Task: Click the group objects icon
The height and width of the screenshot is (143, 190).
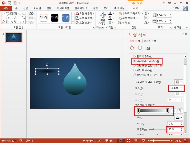Action: [146, 18]
